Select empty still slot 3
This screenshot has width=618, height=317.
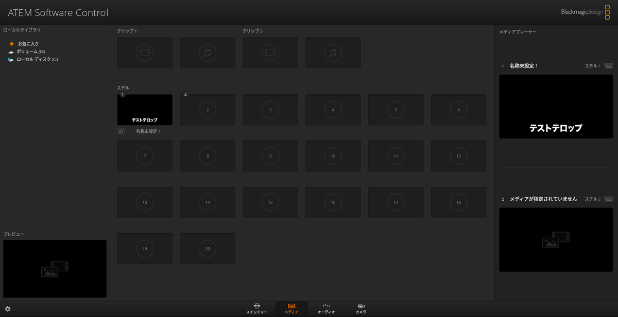click(x=270, y=110)
